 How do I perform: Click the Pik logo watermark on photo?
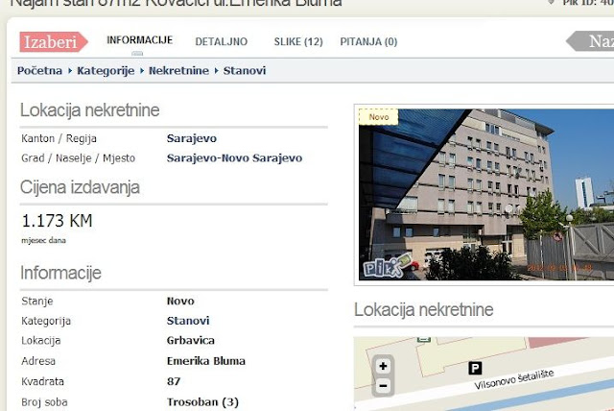coord(388,266)
